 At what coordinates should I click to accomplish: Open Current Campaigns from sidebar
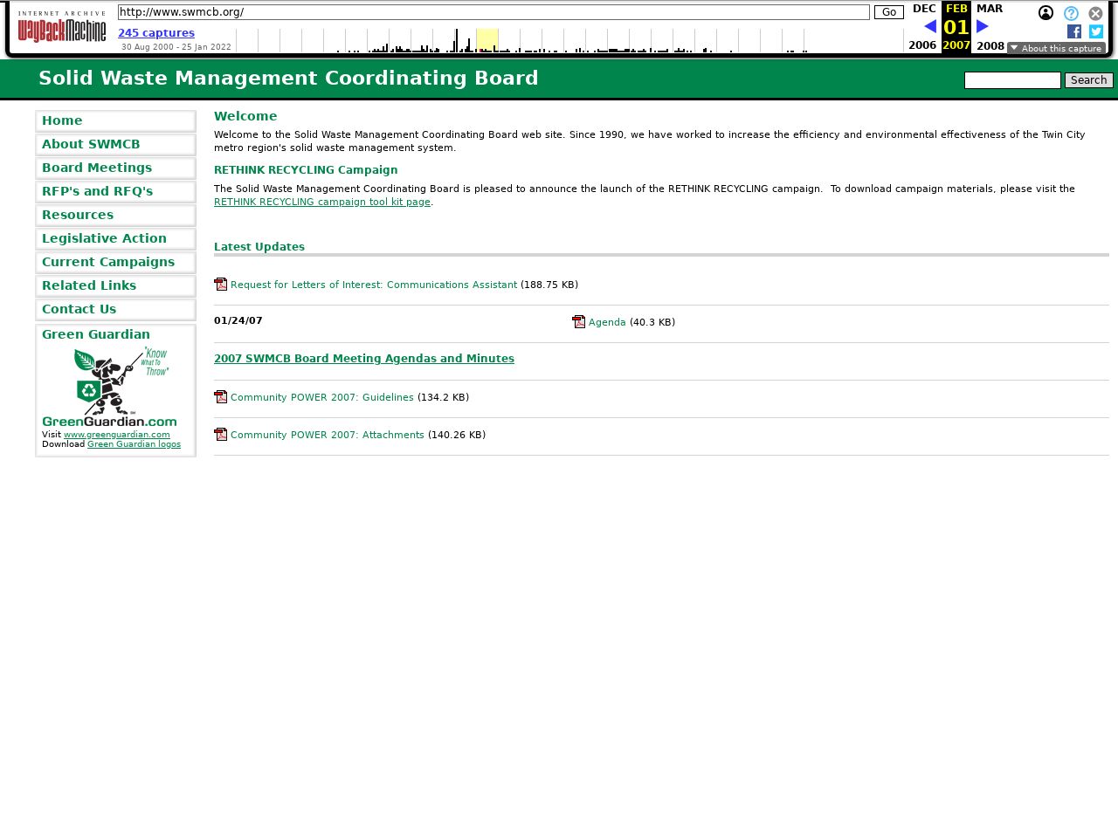coord(108,262)
